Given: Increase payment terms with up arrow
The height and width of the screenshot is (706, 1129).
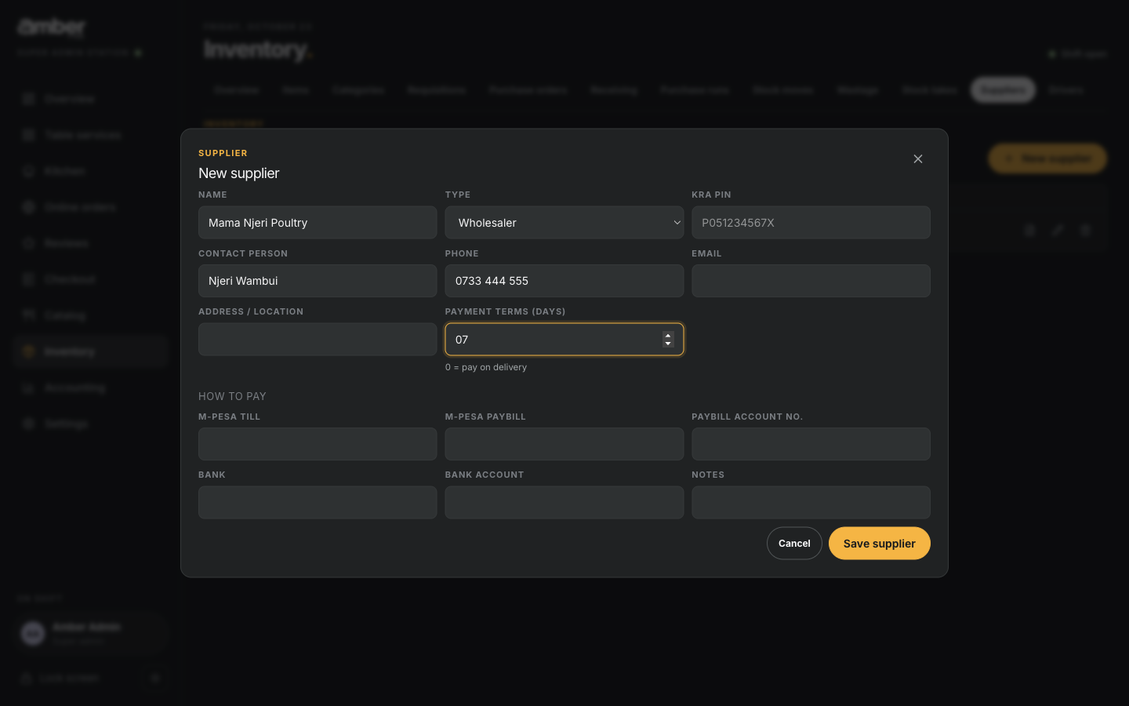Looking at the screenshot, I should click(668, 335).
